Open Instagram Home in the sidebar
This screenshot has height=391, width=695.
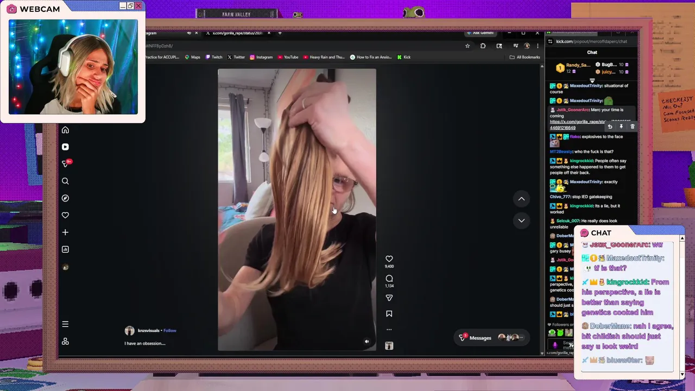[65, 130]
